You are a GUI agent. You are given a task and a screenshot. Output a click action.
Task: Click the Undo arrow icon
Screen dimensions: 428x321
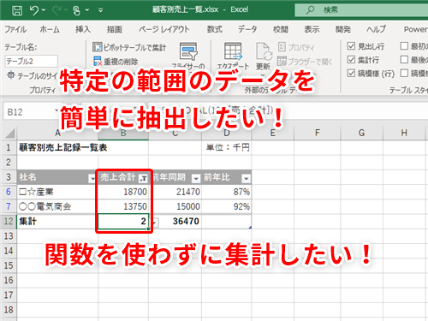click(x=34, y=10)
